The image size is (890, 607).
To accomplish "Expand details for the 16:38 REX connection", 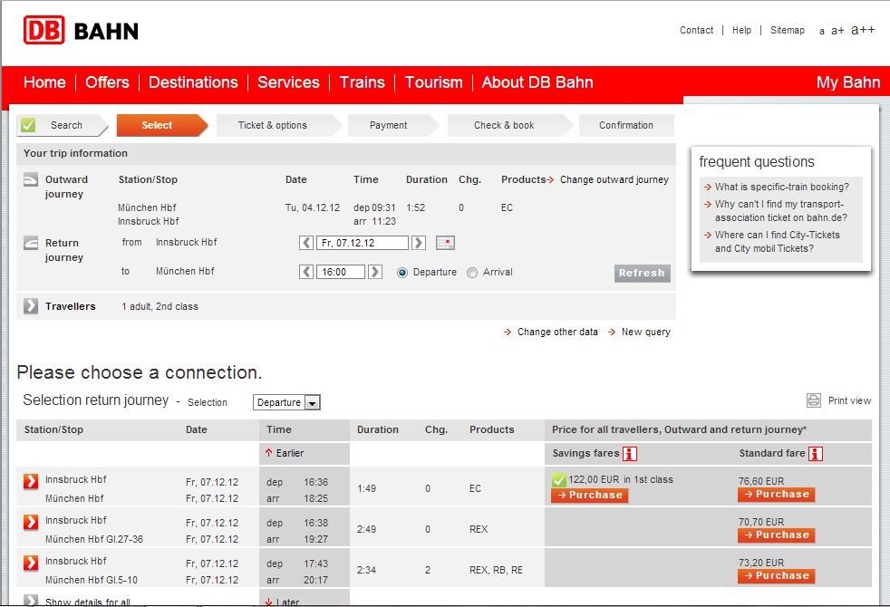I will [x=31, y=522].
